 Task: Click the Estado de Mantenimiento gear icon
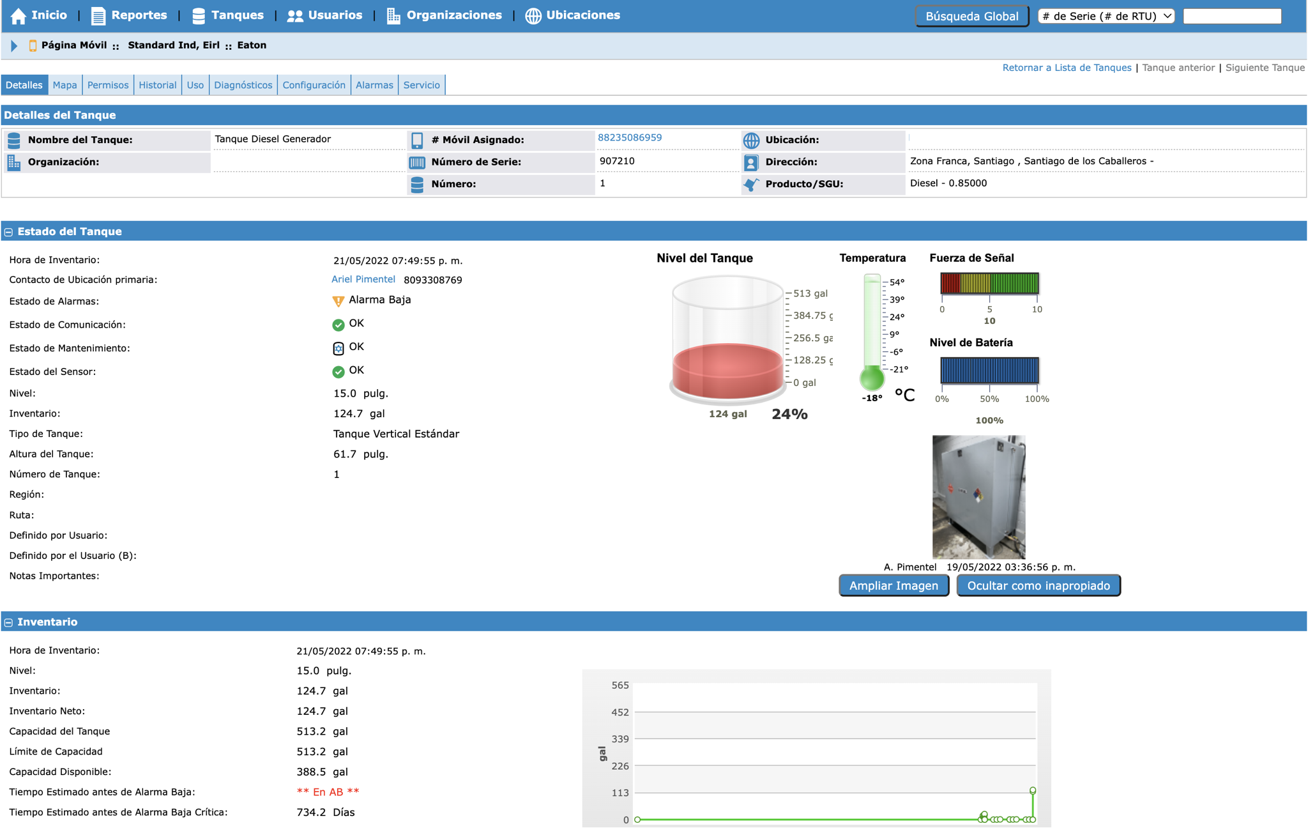338,348
